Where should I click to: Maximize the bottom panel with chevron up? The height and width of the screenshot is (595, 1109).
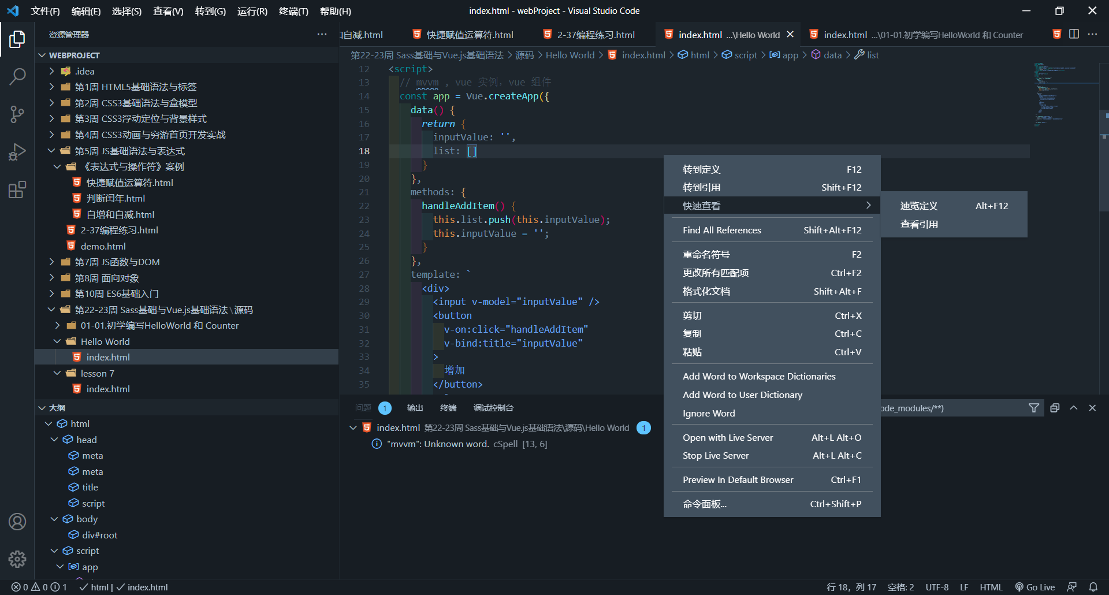[x=1074, y=408]
